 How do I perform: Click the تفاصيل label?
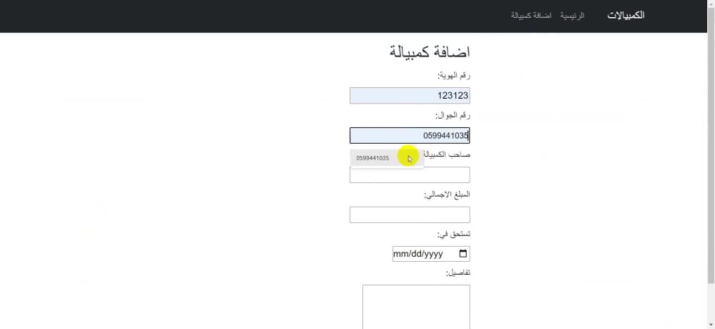(458, 273)
